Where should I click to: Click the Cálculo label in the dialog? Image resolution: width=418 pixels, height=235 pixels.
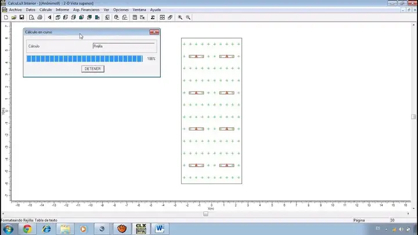coord(34,46)
